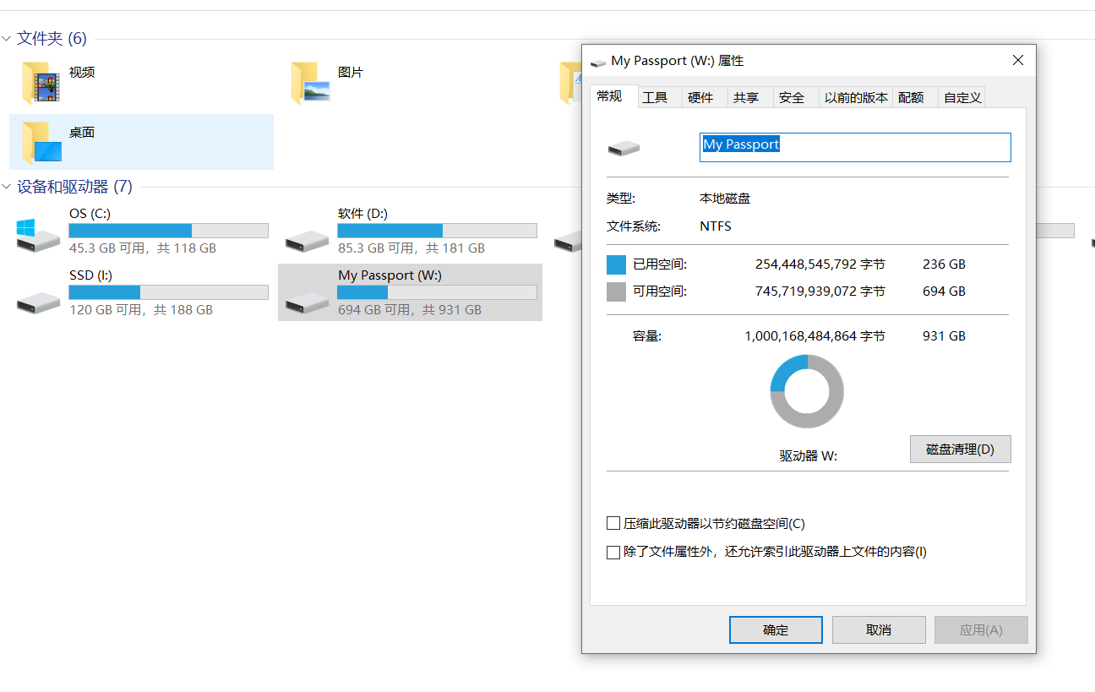
Task: Click the gray 可用空间 color square
Action: (x=616, y=292)
